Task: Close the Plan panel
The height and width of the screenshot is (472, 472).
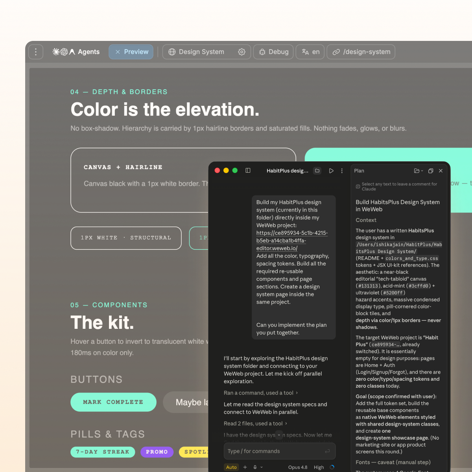Action: pyautogui.click(x=441, y=171)
